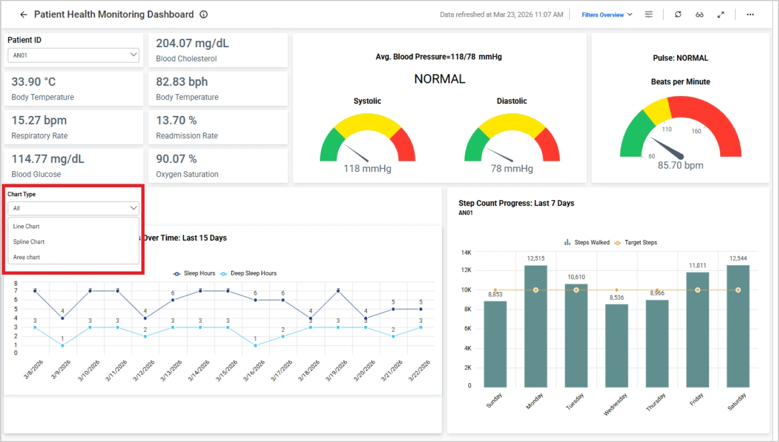The image size is (779, 442).
Task: Click the 12,515 label above Monday's bar
Action: tap(536, 259)
